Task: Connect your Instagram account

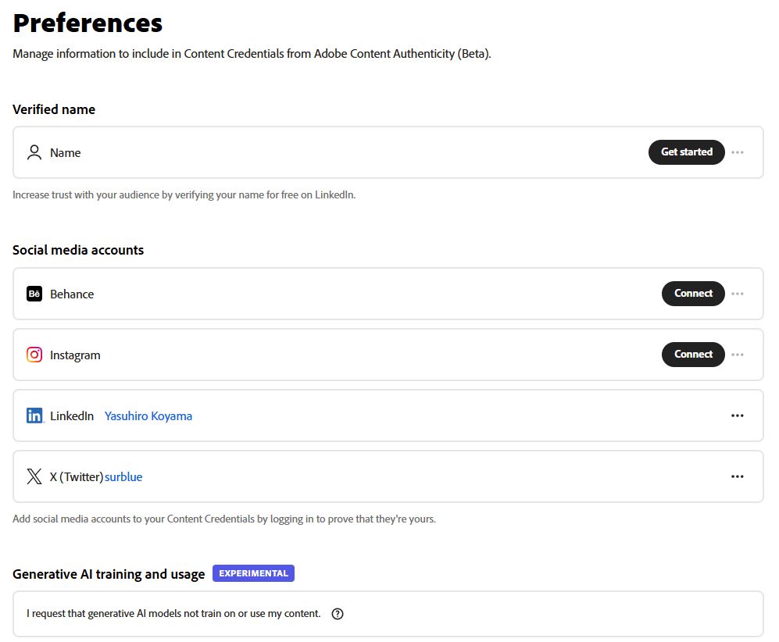Action: point(693,355)
